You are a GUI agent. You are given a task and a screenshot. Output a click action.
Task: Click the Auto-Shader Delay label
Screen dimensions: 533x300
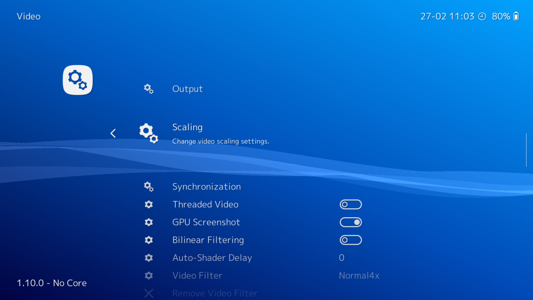coord(212,257)
